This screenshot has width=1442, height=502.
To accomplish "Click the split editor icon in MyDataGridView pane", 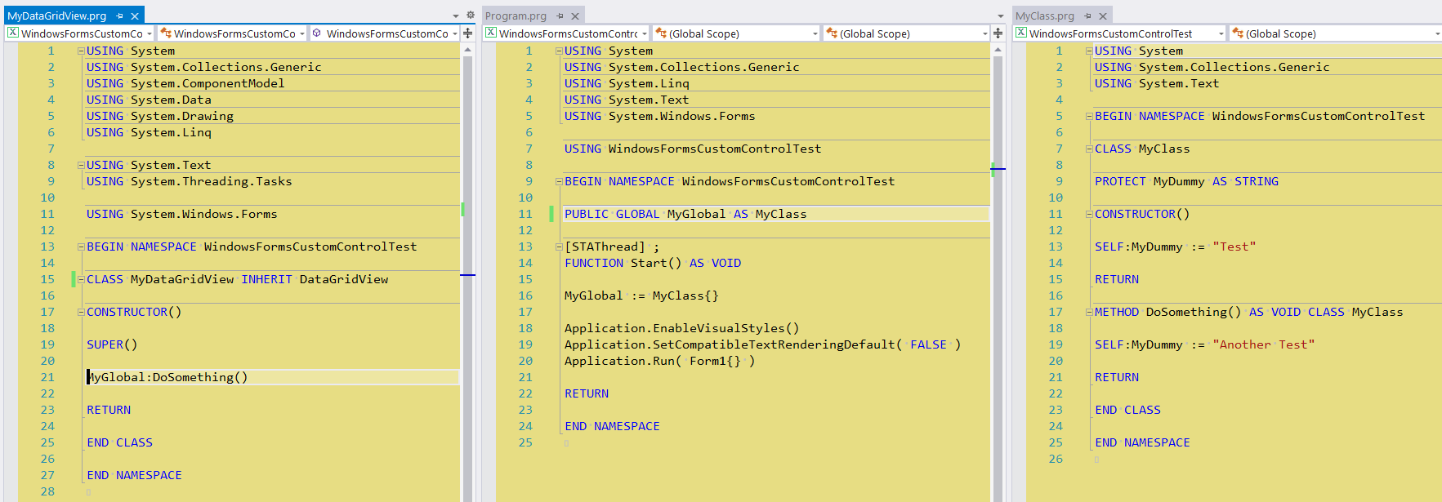I will [x=468, y=33].
